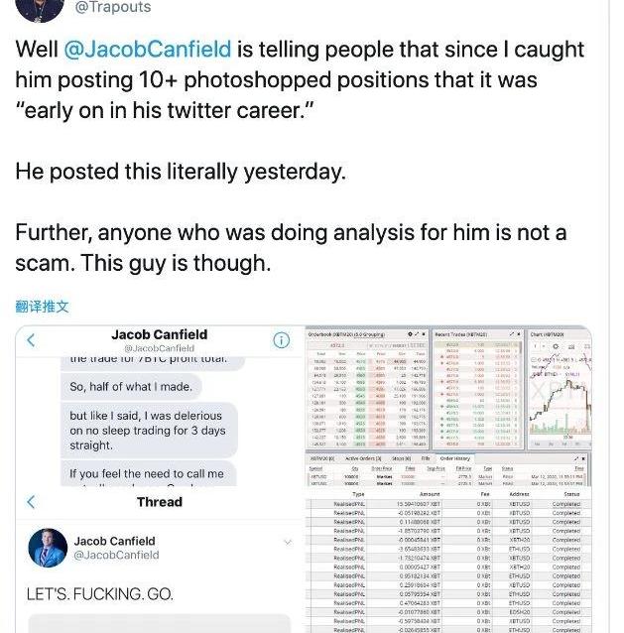The image size is (624, 633).
Task: Sort order history by Symbol column
Action: pos(315,468)
